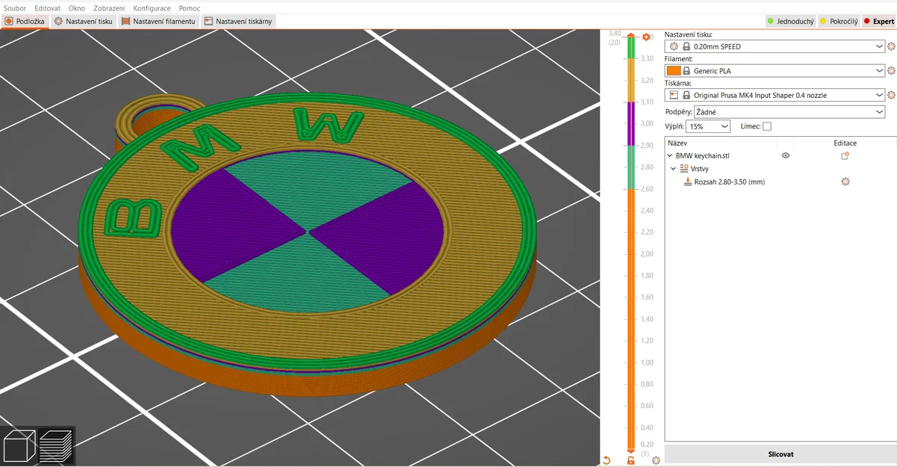Screen dimensions: 897x467
Task: Open the Generic PLA filament dropdown
Action: 775,71
